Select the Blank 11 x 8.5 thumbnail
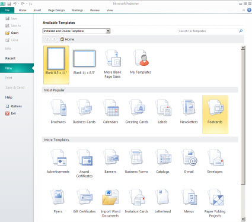The width and height of the screenshot is (252, 222). coord(84,59)
